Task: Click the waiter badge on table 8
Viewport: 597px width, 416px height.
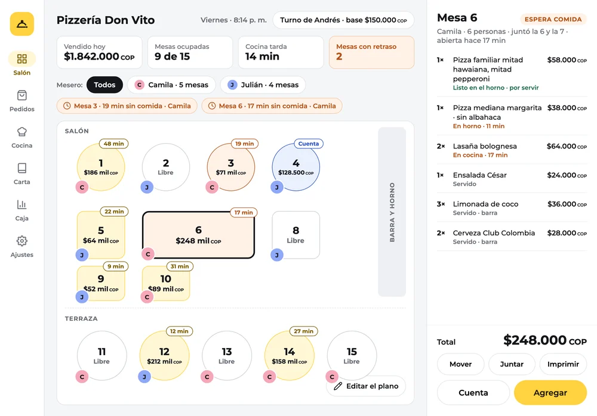Action: click(277, 254)
